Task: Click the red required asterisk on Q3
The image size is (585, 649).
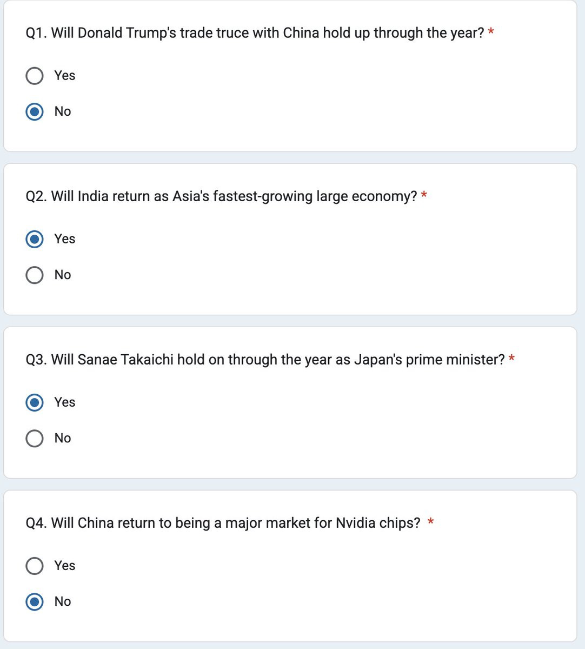Action: pos(511,359)
